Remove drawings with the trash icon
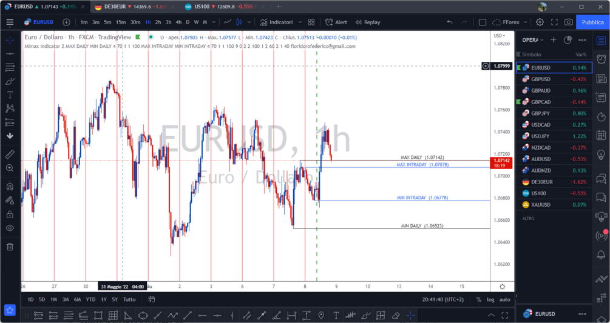Image resolution: width=610 pixels, height=323 pixels. (10, 247)
